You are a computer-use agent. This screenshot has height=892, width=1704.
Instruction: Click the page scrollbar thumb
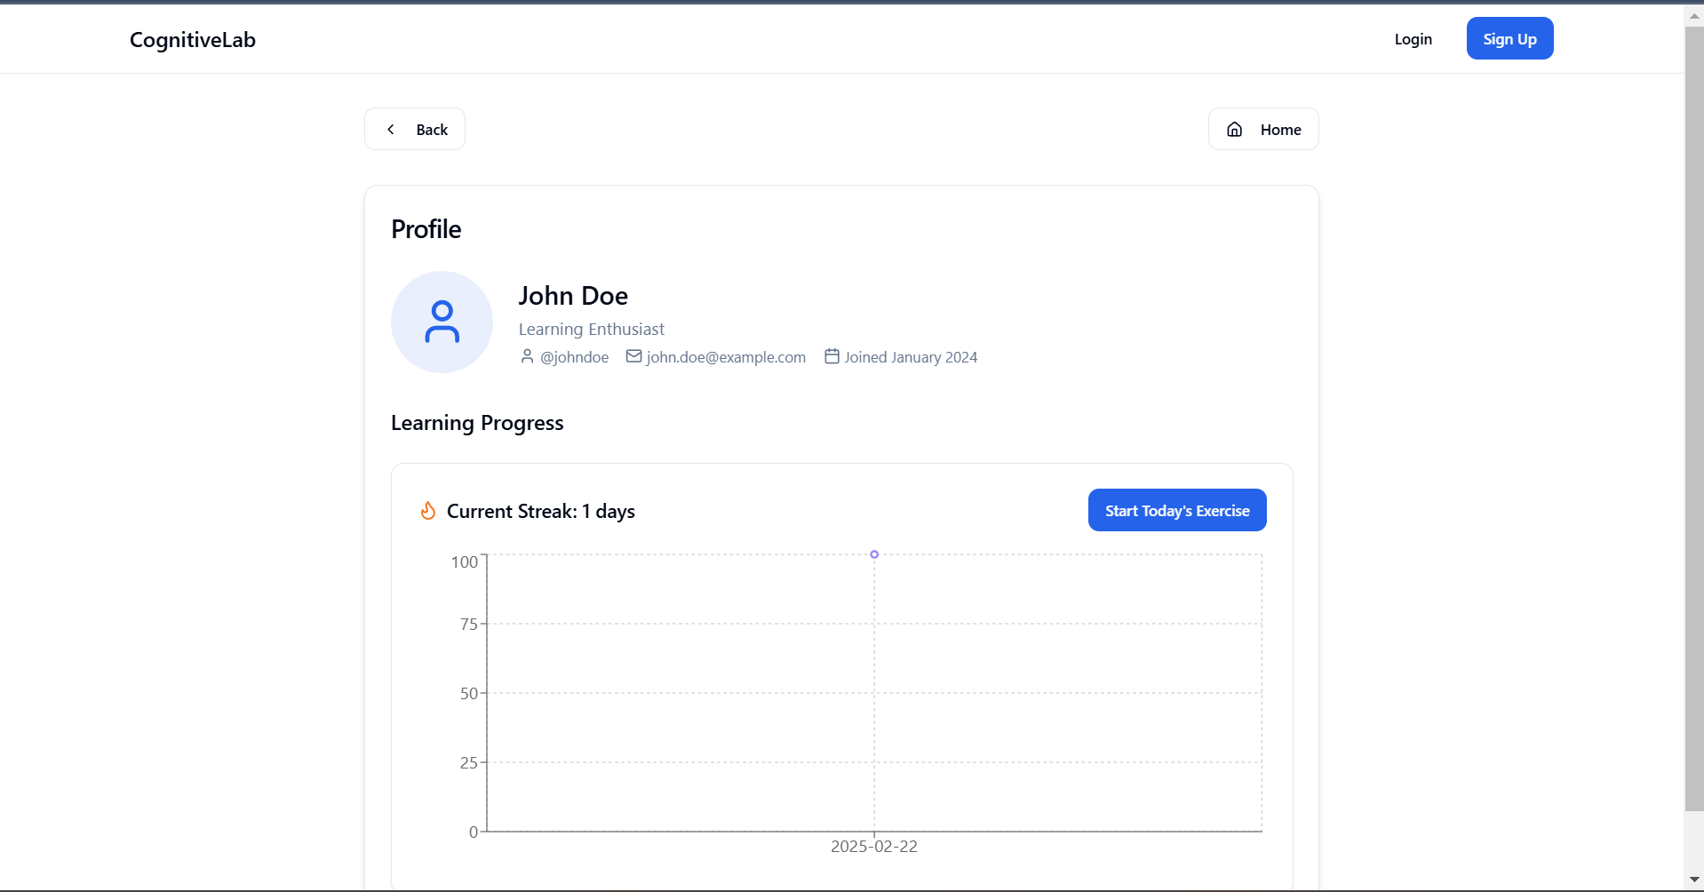(x=1694, y=418)
